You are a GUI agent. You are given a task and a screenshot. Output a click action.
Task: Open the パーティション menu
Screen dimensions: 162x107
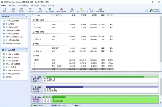pos(23,5)
